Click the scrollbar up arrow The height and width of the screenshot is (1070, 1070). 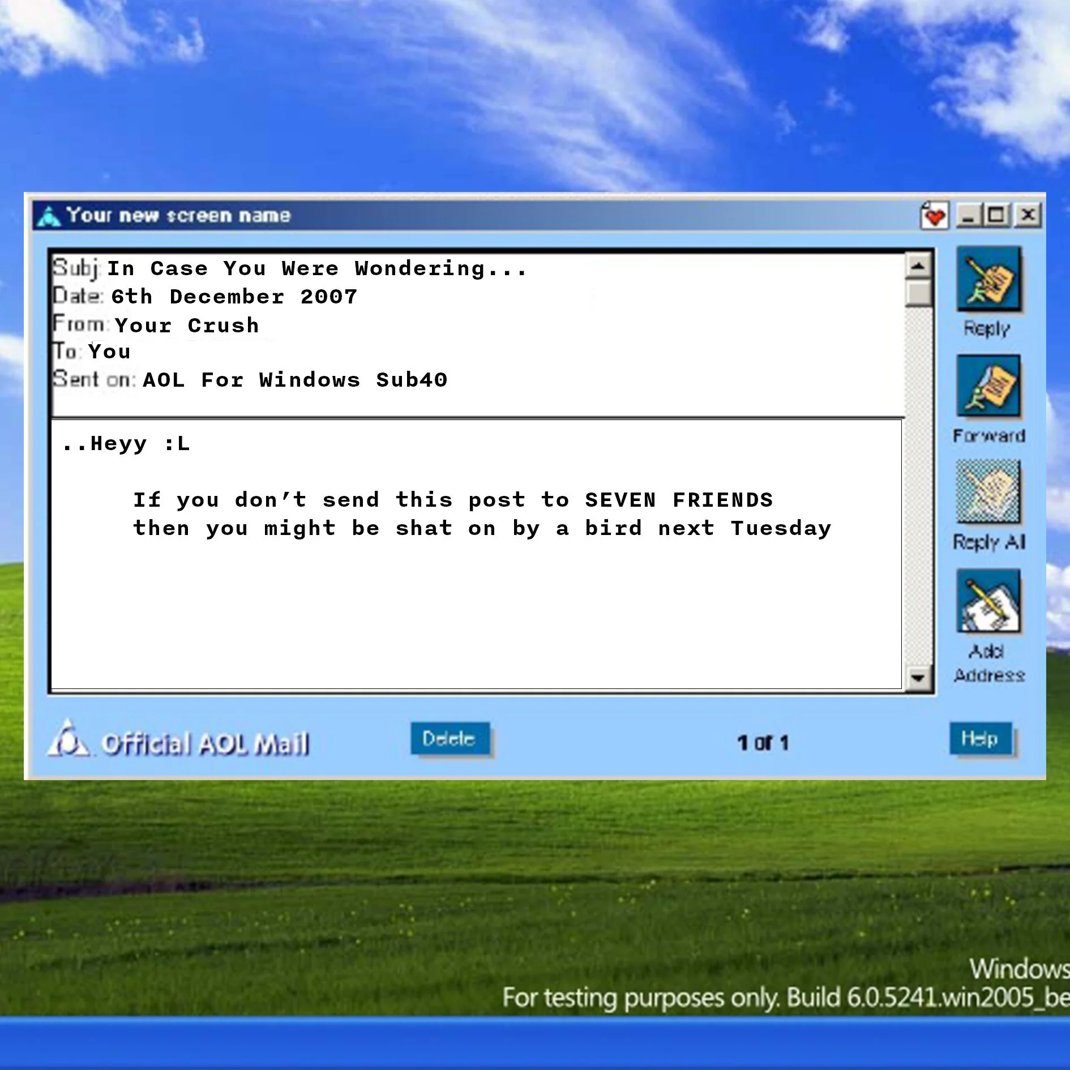coord(919,266)
